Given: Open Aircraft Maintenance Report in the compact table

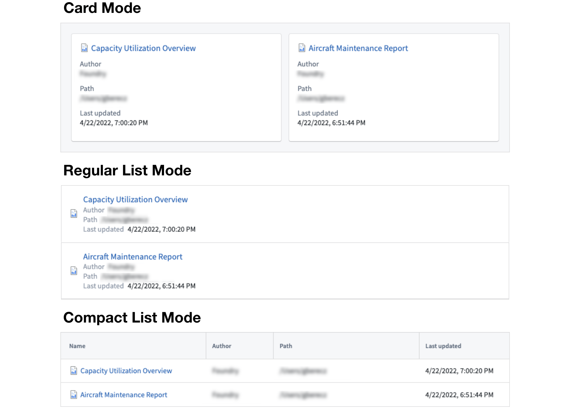Looking at the screenshot, I should 124,395.
